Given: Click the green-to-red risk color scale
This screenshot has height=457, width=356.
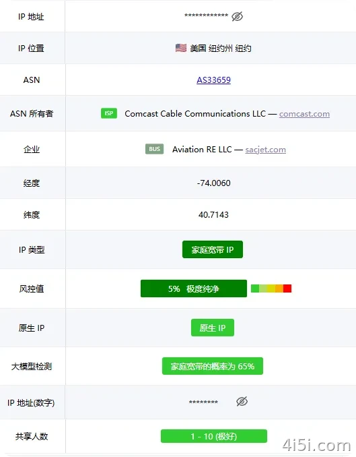Looking at the screenshot, I should (271, 288).
